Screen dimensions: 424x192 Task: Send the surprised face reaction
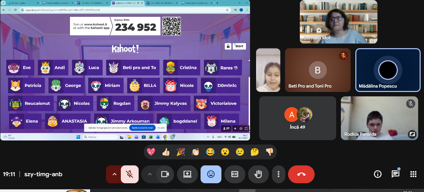pos(225,152)
